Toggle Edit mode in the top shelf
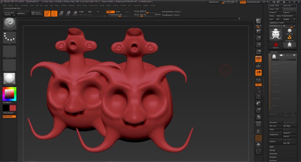The image size is (301, 162). (47, 13)
